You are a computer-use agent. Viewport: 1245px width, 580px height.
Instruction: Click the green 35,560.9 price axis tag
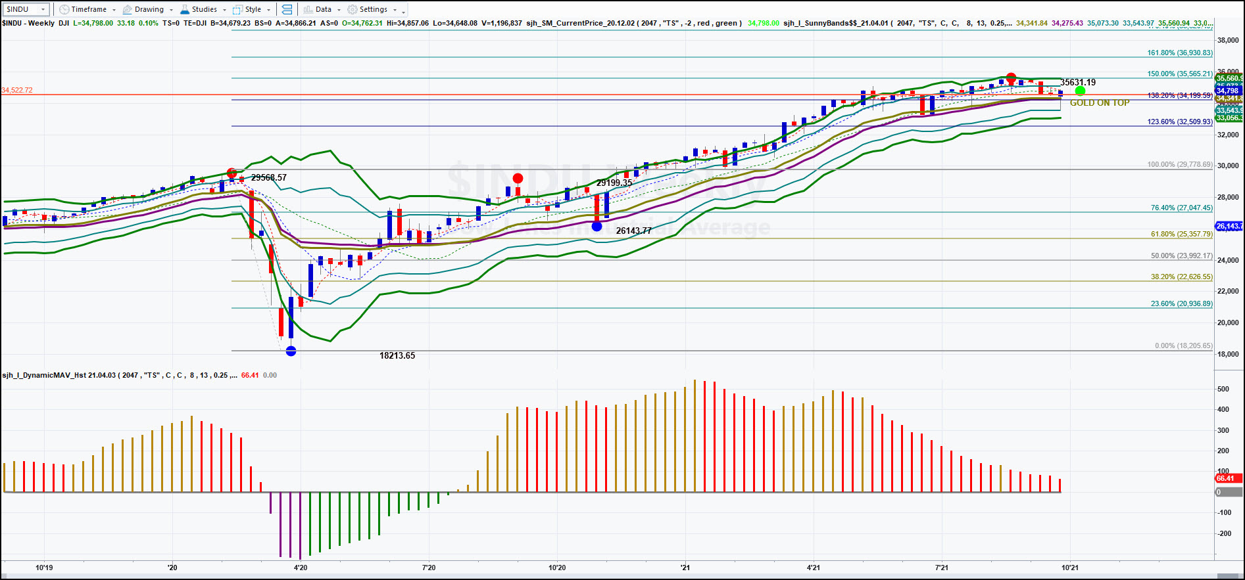tap(1229, 78)
